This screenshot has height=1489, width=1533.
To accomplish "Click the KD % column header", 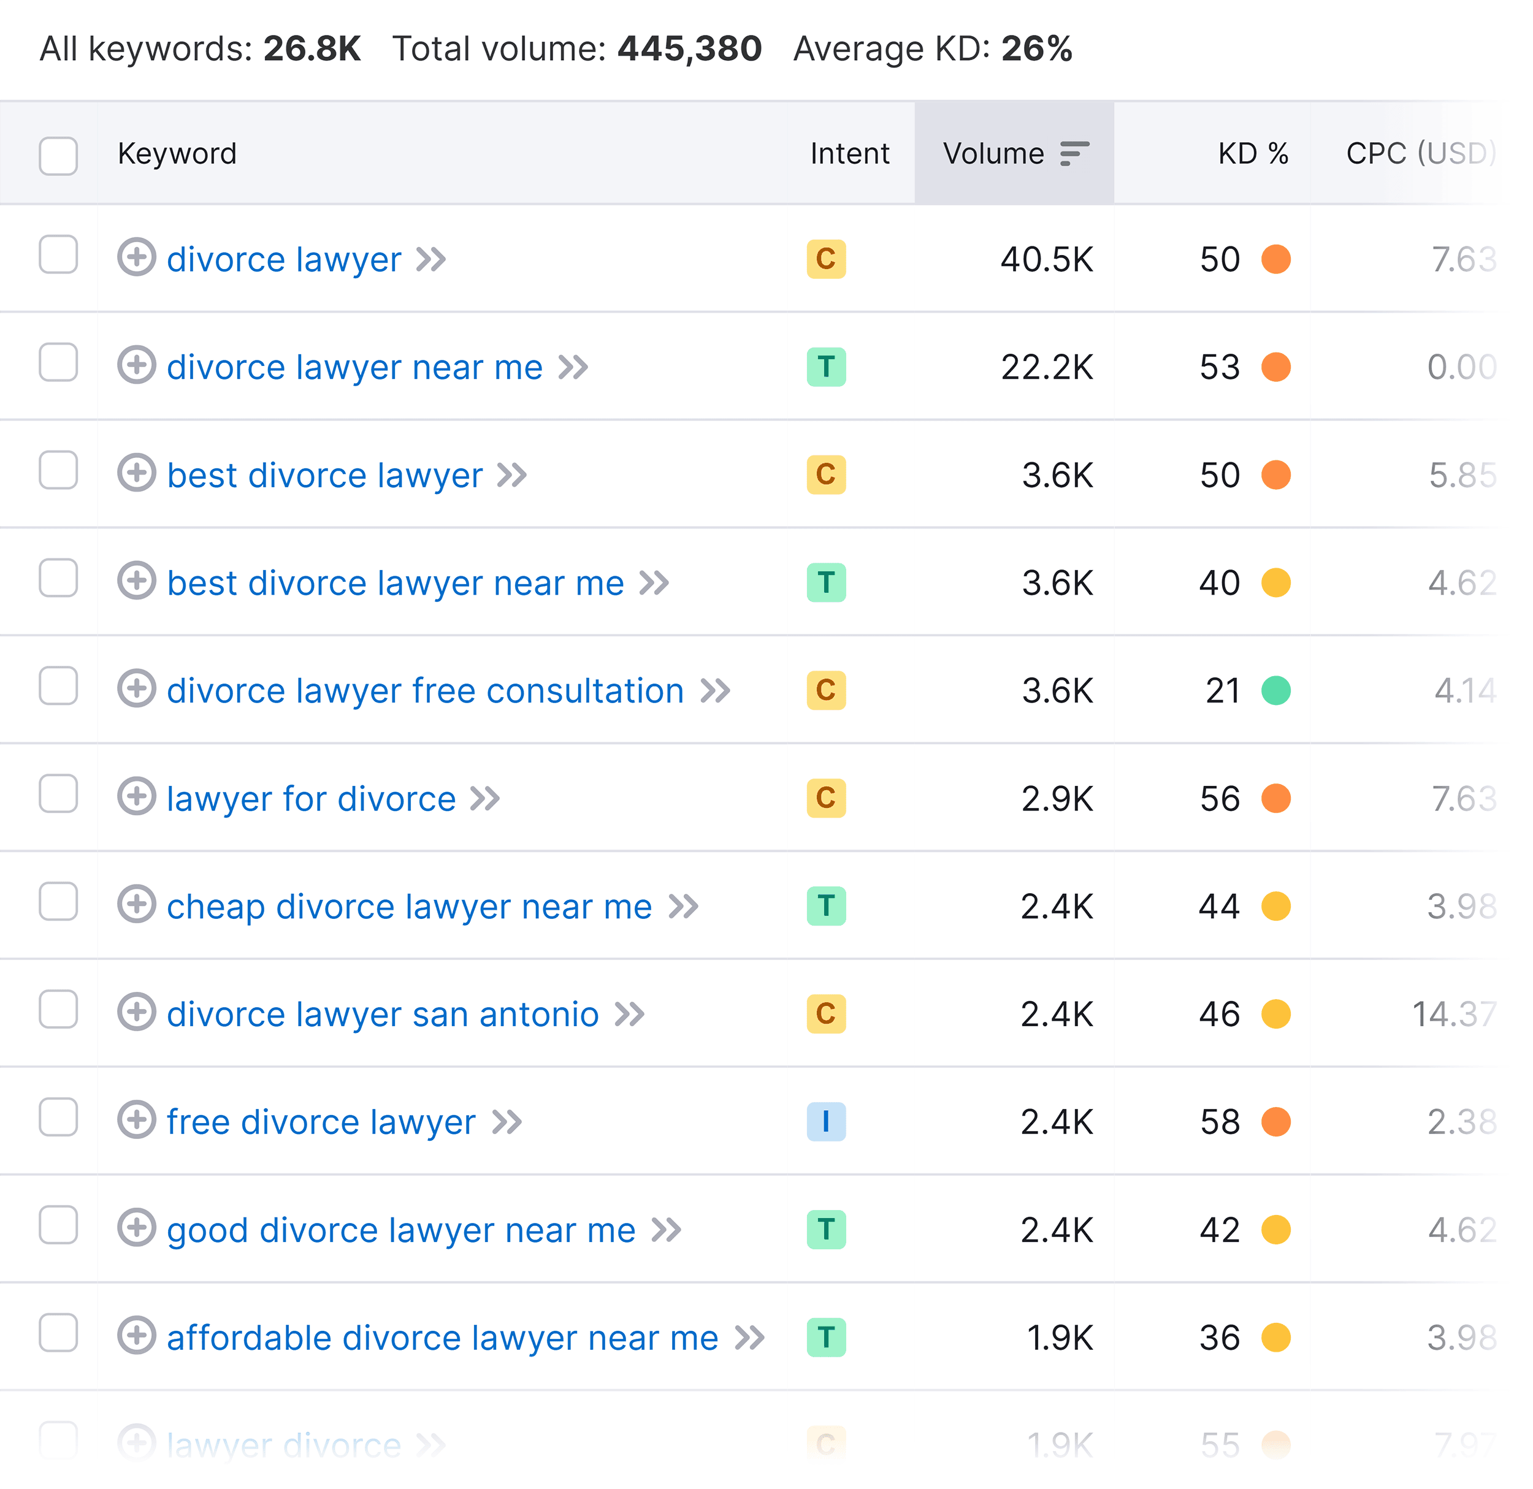I will coord(1253,153).
